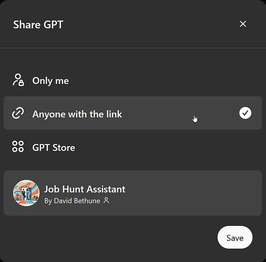Click the "Share GPT" dialog heading
The width and height of the screenshot is (266, 262).
pyautogui.click(x=38, y=24)
